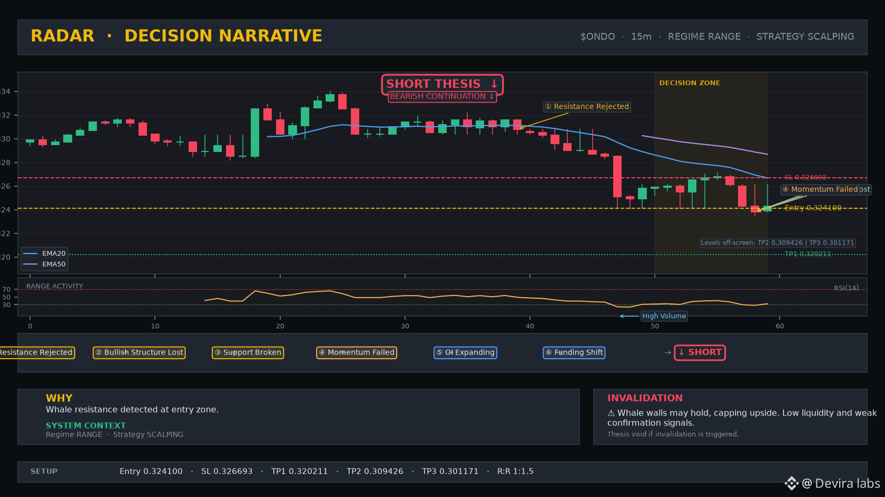Click Entry 0.324100 in the setup bar
Image resolution: width=885 pixels, height=497 pixels.
click(x=151, y=472)
